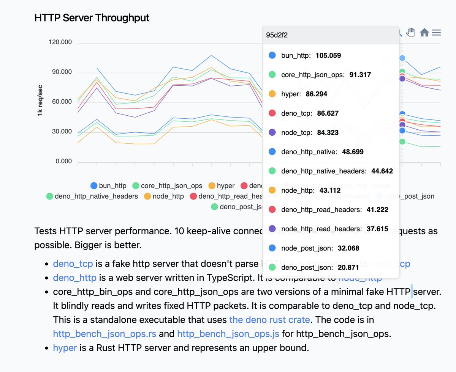
Task: Click tooltip row "node_tcp: 84.323"
Action: coord(331,133)
